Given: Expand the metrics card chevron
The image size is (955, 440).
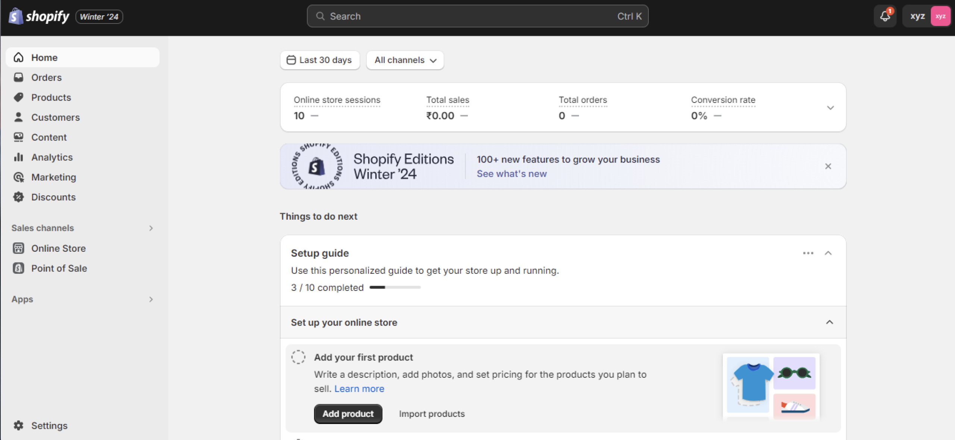Looking at the screenshot, I should coord(830,108).
